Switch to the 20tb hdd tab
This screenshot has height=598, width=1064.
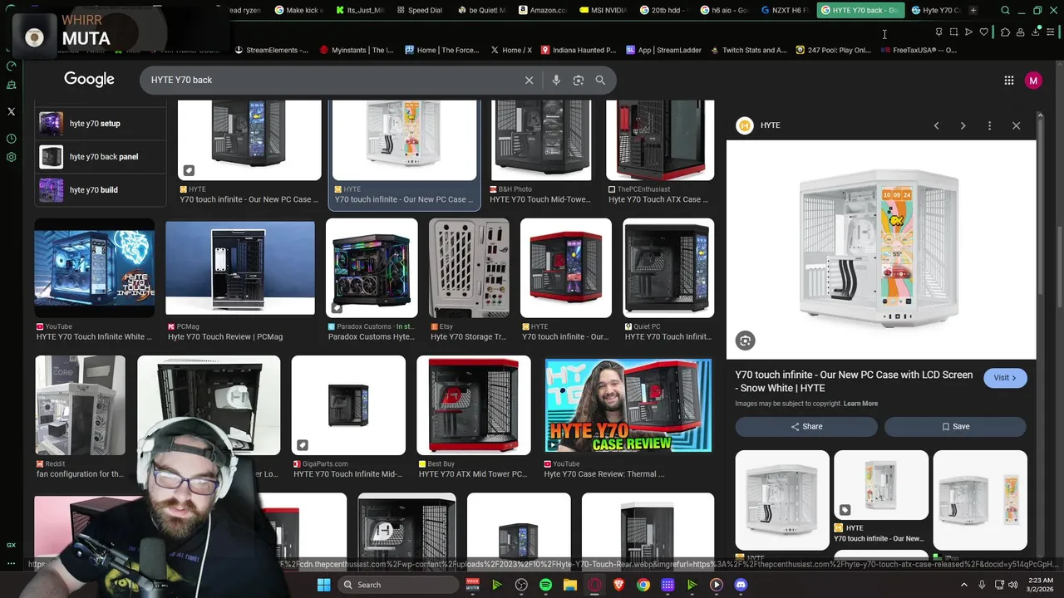[664, 10]
